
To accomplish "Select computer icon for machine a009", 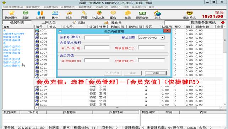I will click(37, 60).
